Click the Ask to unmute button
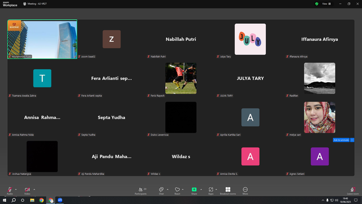This screenshot has width=362, height=204. tap(341, 140)
